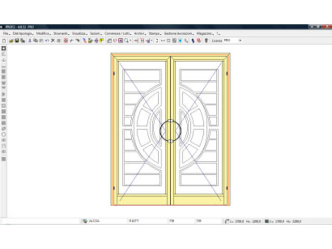Open the File menu

point(6,33)
